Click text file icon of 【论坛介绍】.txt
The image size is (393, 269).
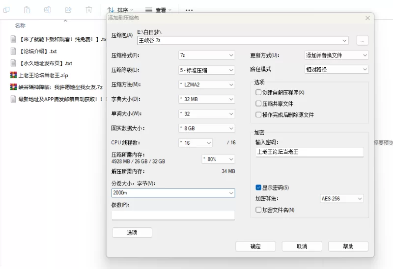13,51
